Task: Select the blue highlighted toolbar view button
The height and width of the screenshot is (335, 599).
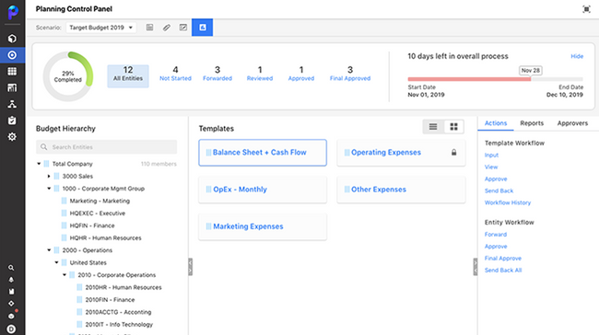Action: point(202,28)
